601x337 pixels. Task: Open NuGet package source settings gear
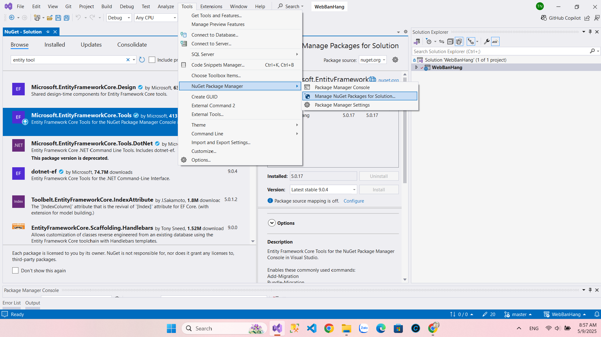click(395, 60)
